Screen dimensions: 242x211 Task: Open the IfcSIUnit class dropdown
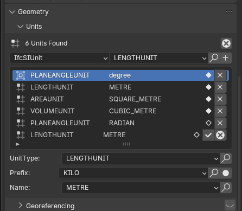point(59,58)
